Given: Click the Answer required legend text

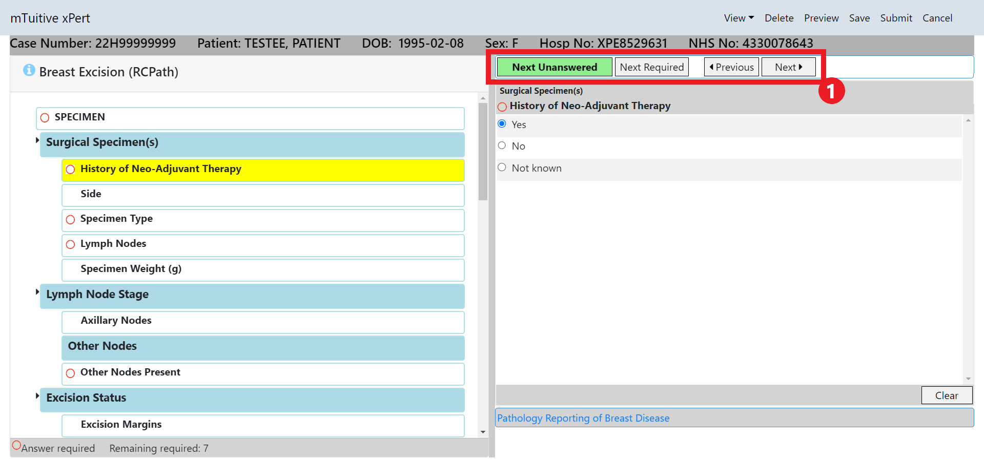Looking at the screenshot, I should pos(58,448).
